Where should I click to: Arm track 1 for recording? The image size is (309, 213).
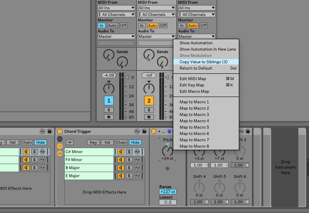pos(109,117)
